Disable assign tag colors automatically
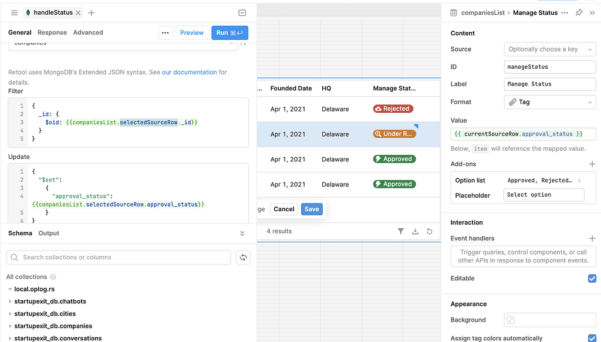 [592, 338]
